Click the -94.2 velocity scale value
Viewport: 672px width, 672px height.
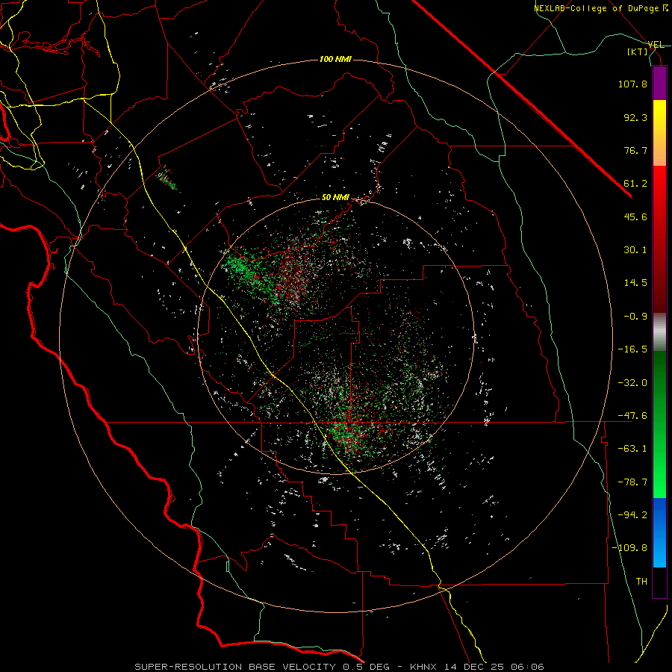click(632, 515)
